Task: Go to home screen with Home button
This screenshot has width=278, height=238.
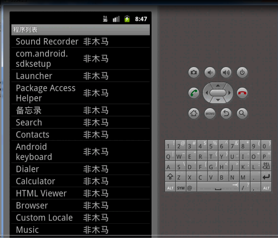Action: pos(194,113)
